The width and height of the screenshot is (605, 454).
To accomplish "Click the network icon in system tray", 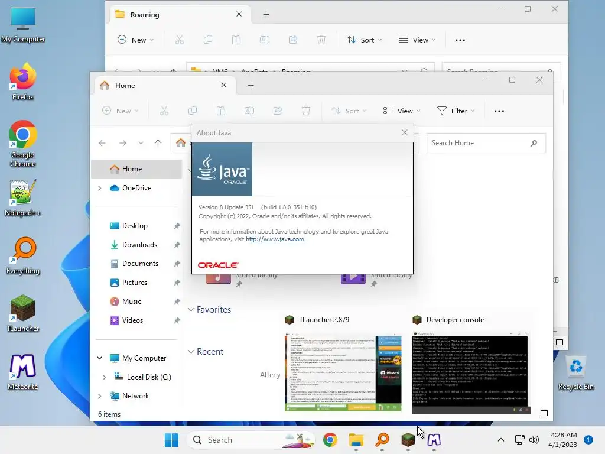I will [x=519, y=440].
